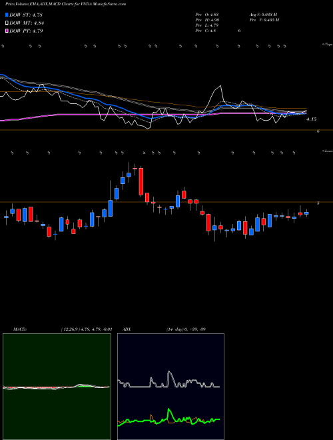Click the MACD heading label
Viewport: 333px width, 440px height.
pos(20,329)
